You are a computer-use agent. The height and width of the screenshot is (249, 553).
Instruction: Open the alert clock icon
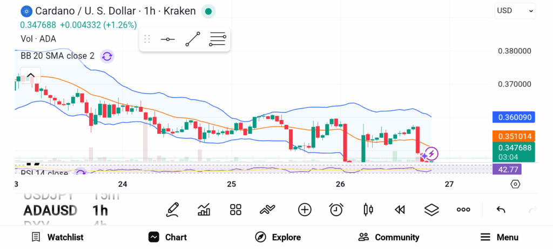click(x=336, y=210)
